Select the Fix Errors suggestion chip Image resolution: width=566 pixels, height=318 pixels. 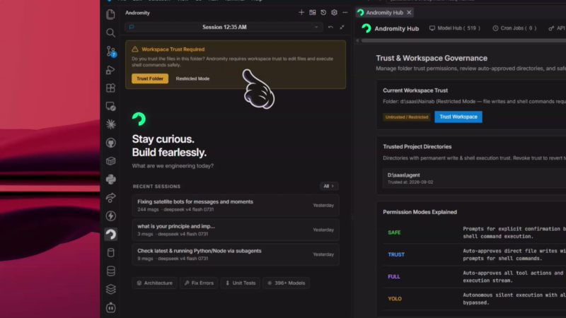(199, 283)
